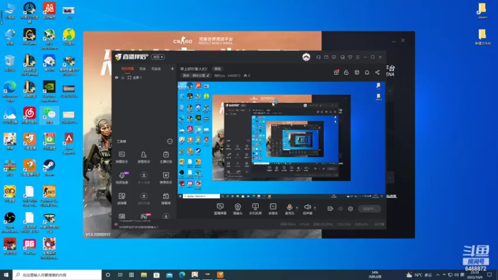
Task: Toggle visibility eye of 全屏 1 source
Action: coord(116,77)
